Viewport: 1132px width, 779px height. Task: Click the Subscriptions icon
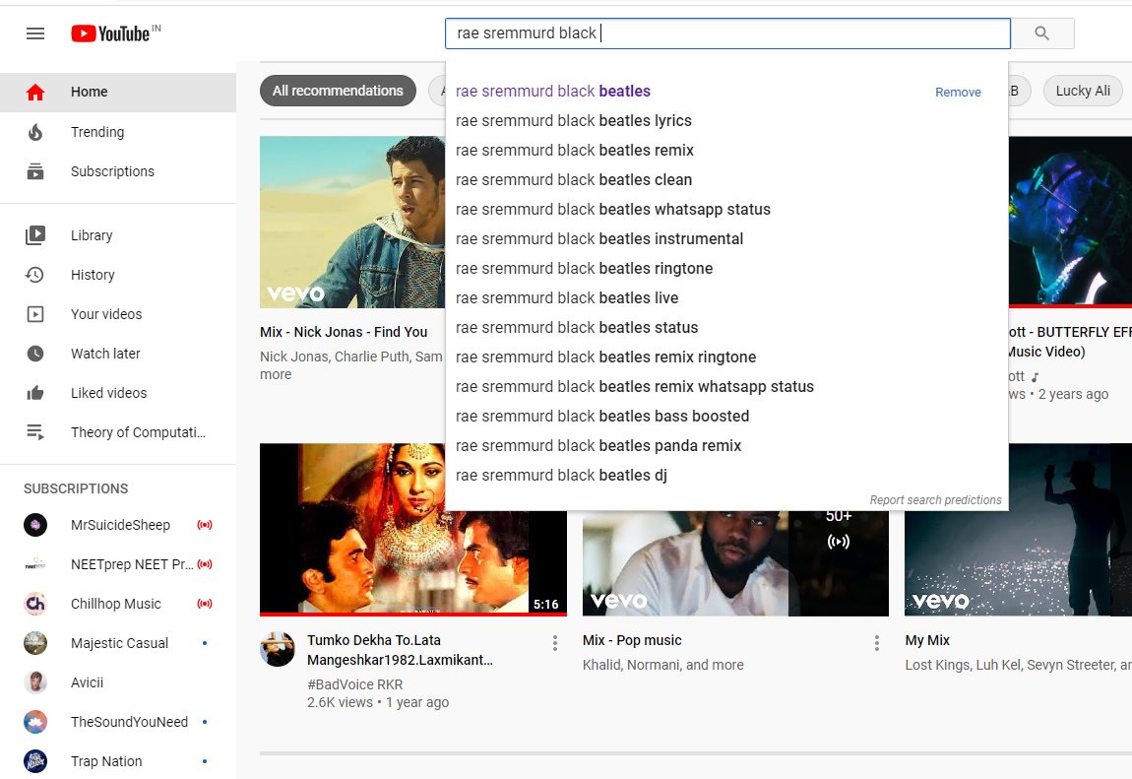point(35,171)
